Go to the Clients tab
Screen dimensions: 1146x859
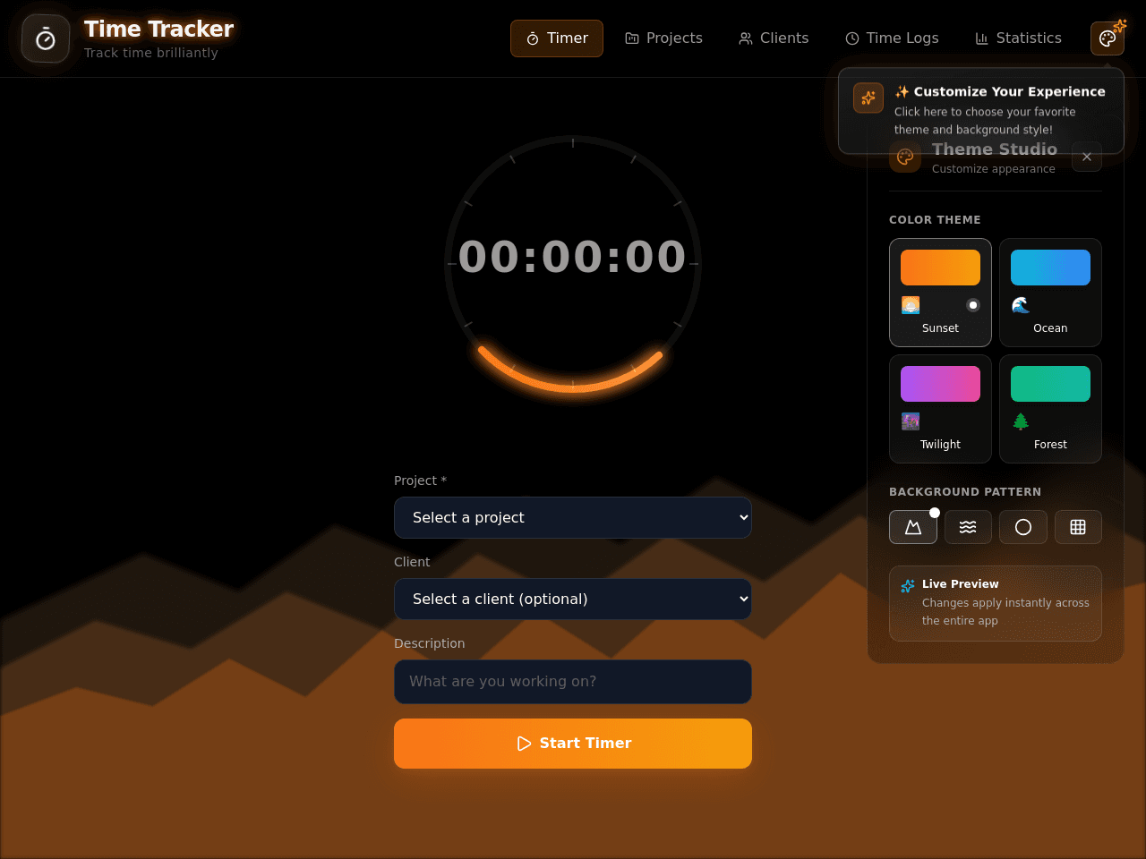774,38
